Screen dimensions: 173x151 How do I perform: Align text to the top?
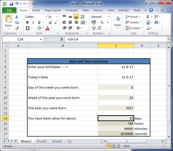(64, 17)
